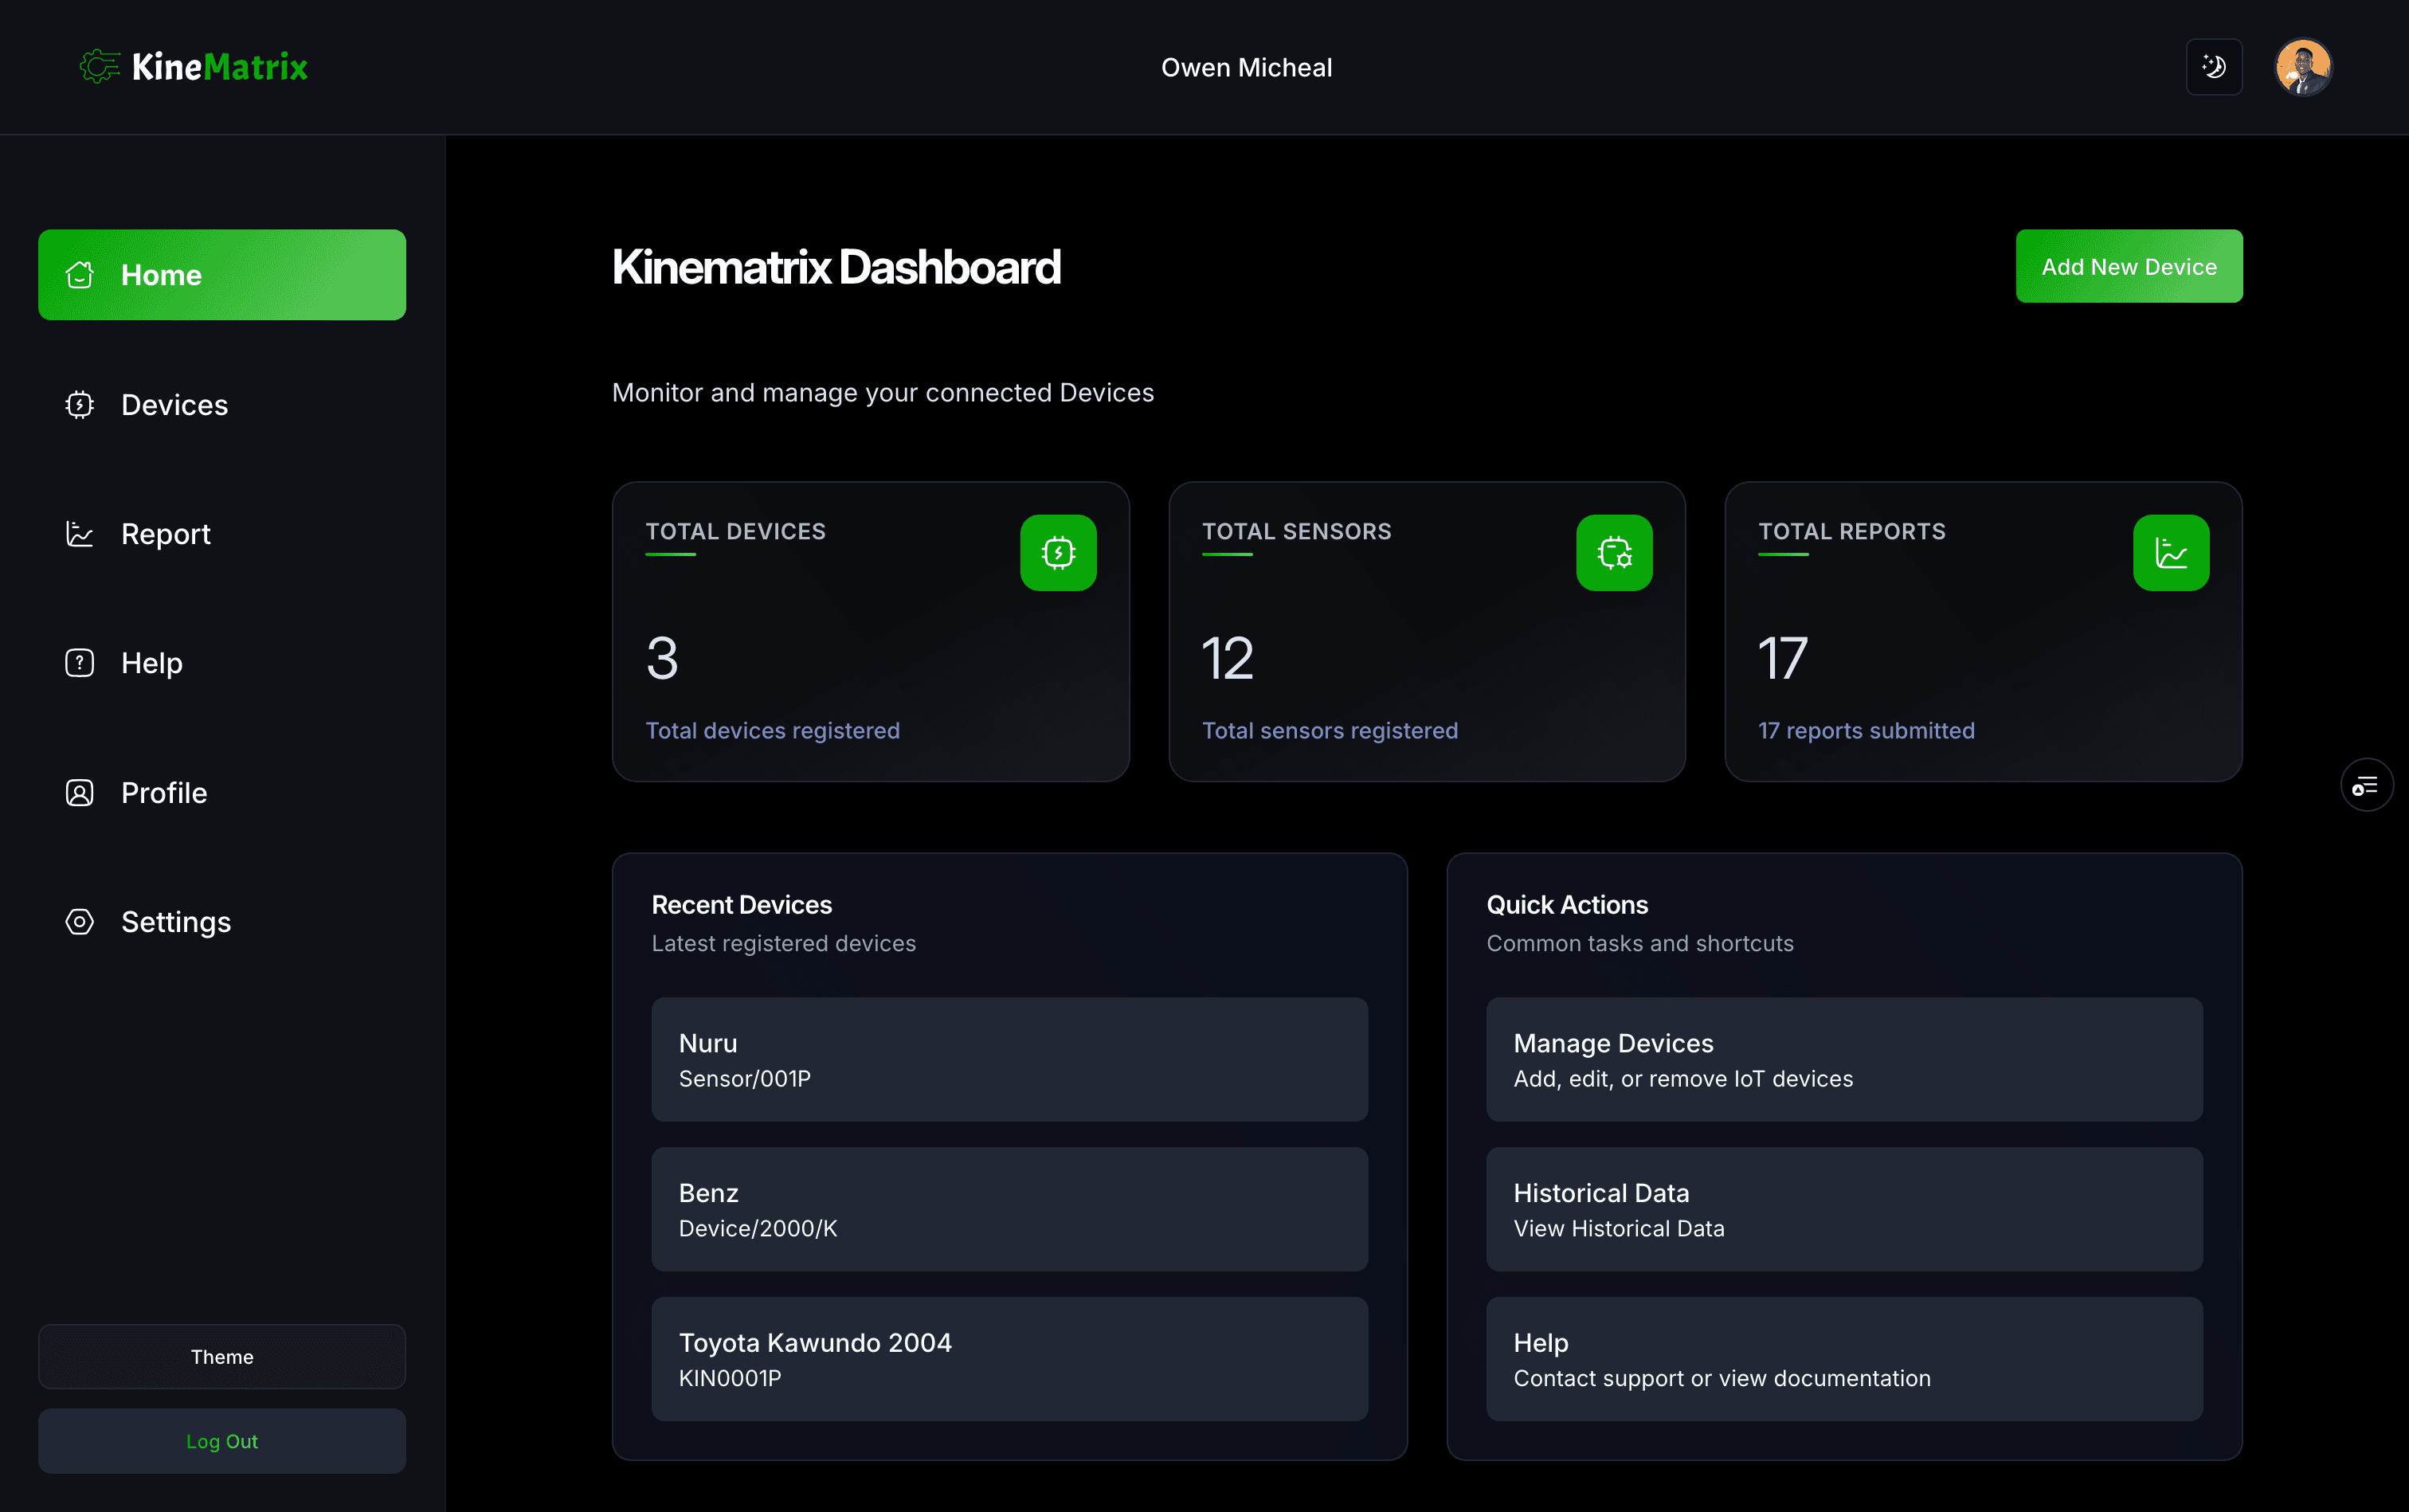This screenshot has height=1512, width=2409.
Task: Click the Settings gear icon in the sidebar
Action: 79,921
